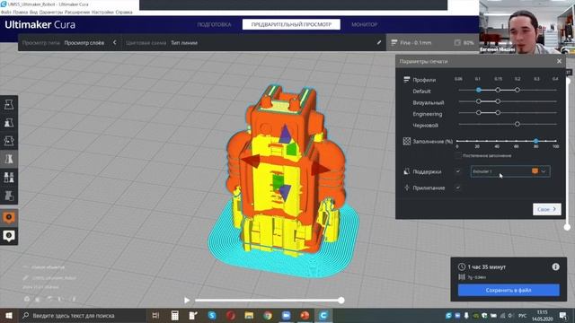
Task: Open Файл menu
Action: tap(5, 12)
